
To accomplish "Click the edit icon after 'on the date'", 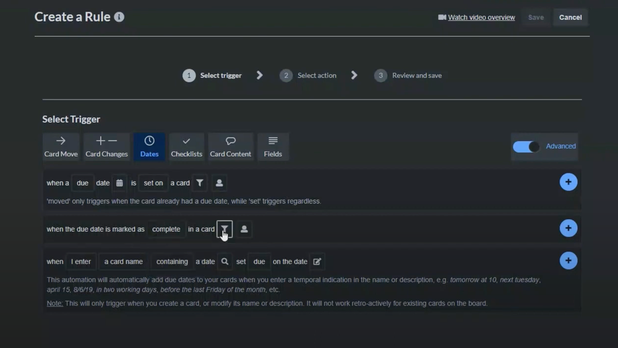I will [x=317, y=262].
